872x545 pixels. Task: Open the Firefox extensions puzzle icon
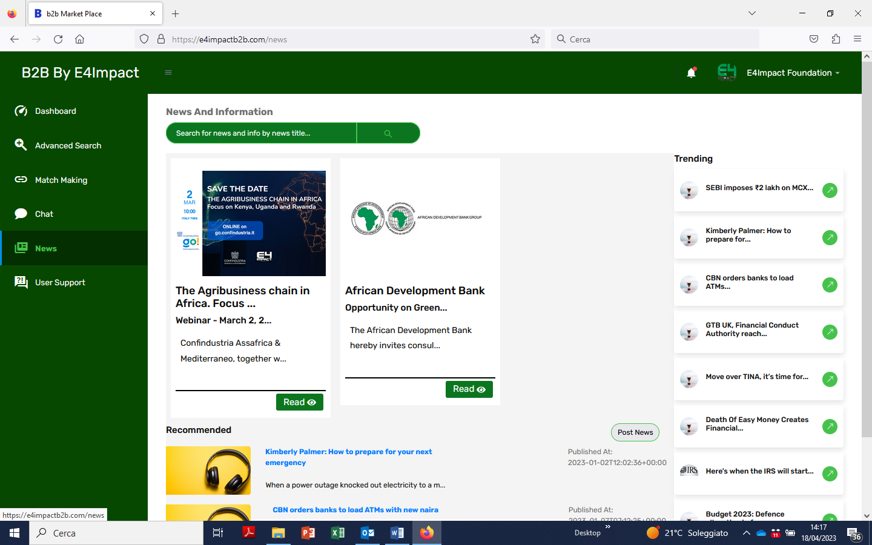836,39
